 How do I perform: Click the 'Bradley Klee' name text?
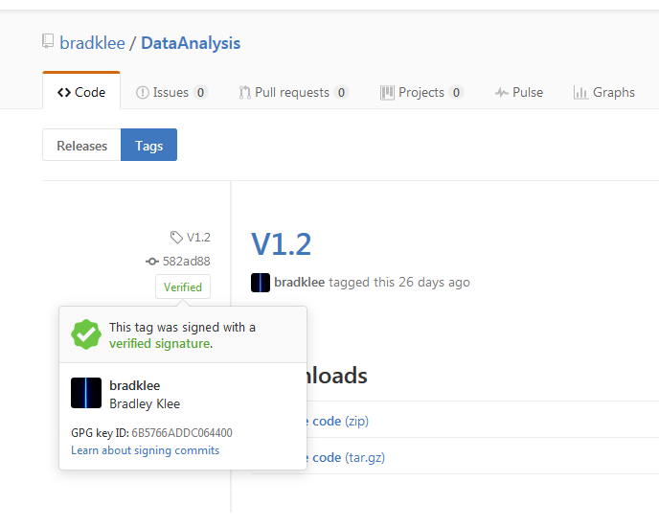[x=145, y=403]
